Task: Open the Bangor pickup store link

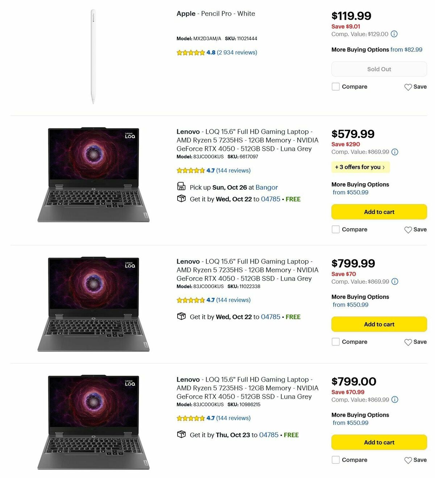Action: coord(266,187)
